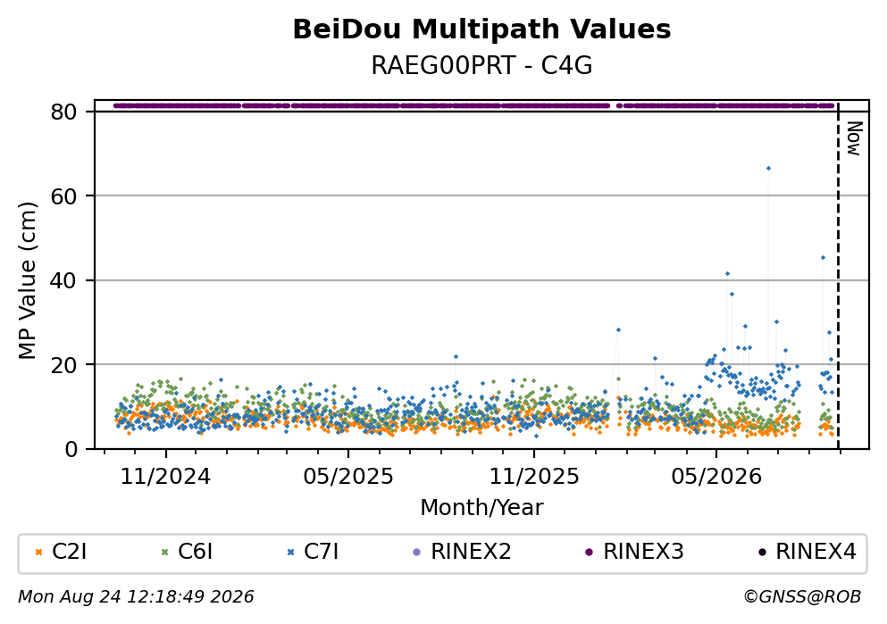This screenshot has height=624, width=887.
Task: Click the RINEX2 legend dot
Action: pyautogui.click(x=417, y=553)
